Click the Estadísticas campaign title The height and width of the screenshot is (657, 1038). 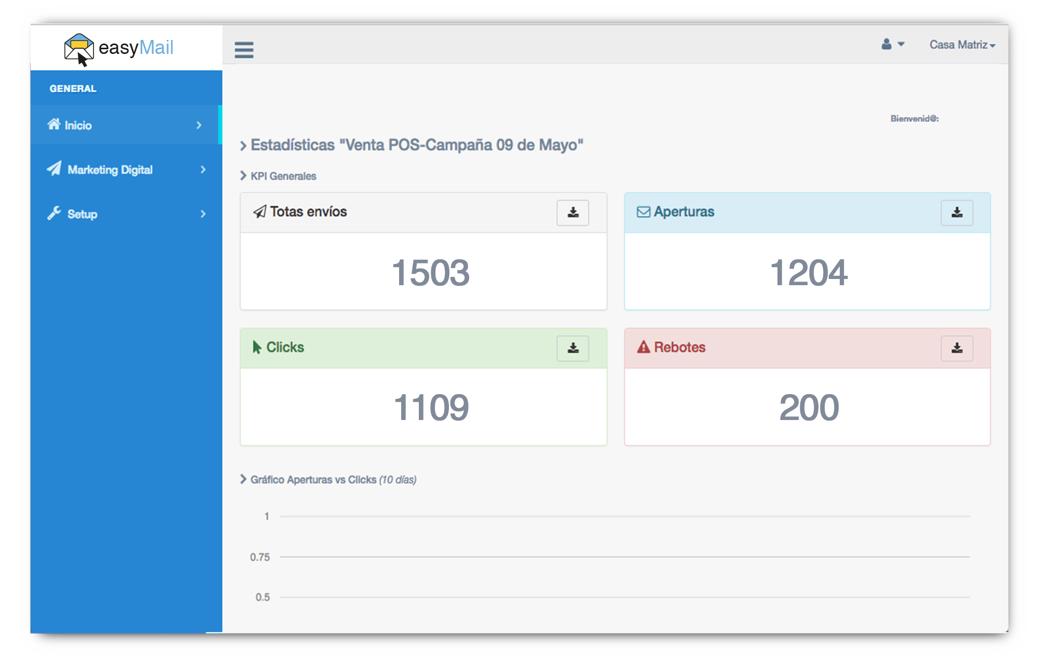pyautogui.click(x=416, y=145)
